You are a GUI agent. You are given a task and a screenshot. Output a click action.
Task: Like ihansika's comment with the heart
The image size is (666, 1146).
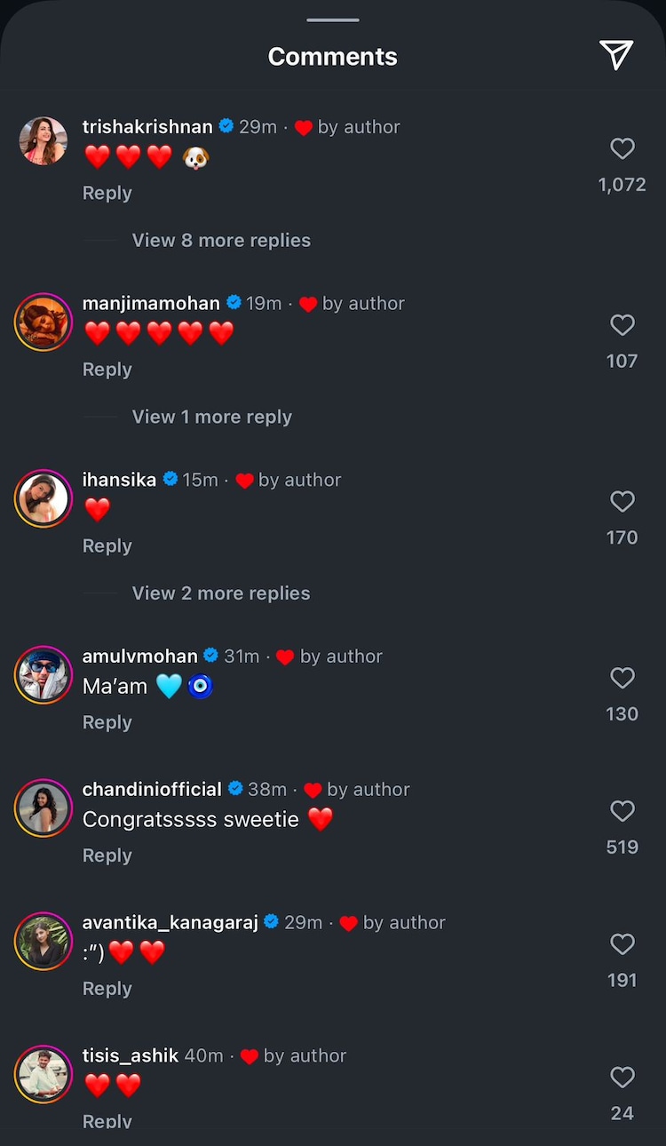click(622, 502)
